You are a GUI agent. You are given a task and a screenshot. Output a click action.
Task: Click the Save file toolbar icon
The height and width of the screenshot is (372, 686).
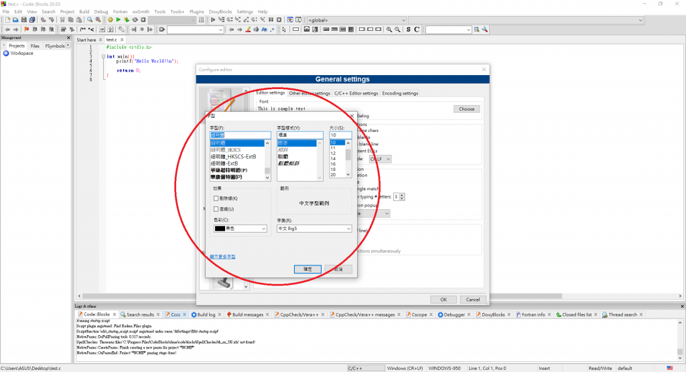tap(24, 19)
